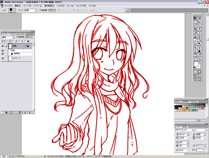
Task: Enable lock transparent pixels checkbox
Action: pos(7,41)
